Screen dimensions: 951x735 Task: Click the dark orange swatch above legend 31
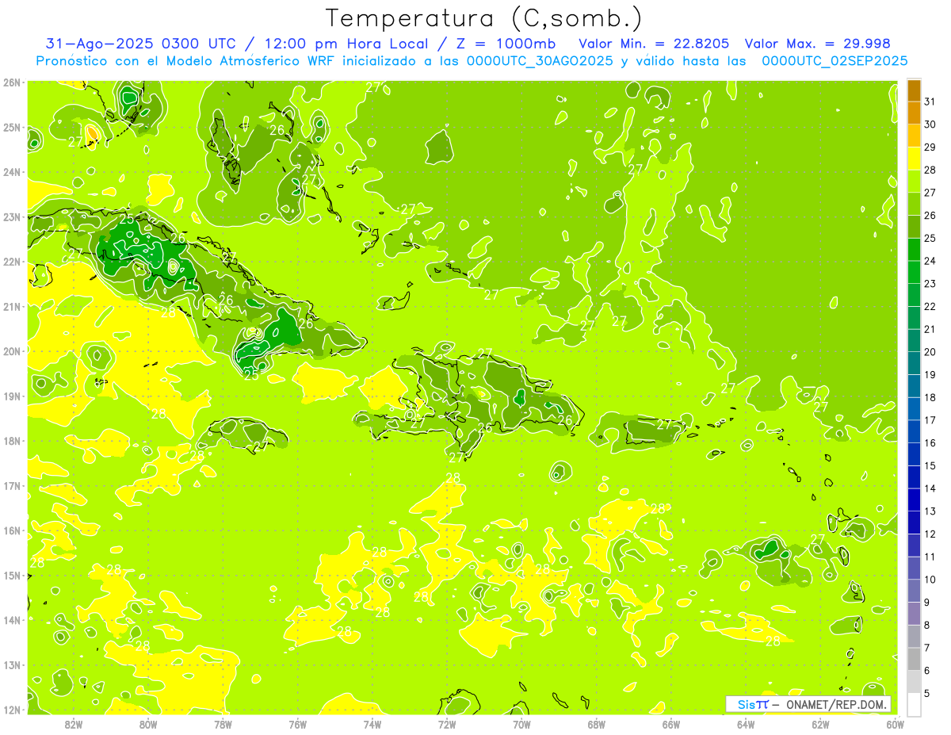coord(914,90)
